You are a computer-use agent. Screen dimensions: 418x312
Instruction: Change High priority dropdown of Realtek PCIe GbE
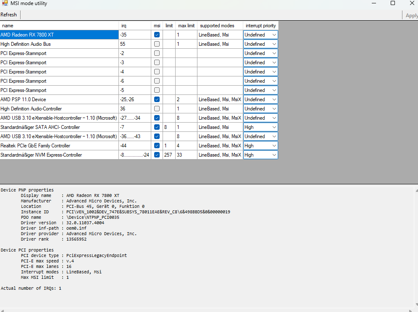pyautogui.click(x=260, y=145)
